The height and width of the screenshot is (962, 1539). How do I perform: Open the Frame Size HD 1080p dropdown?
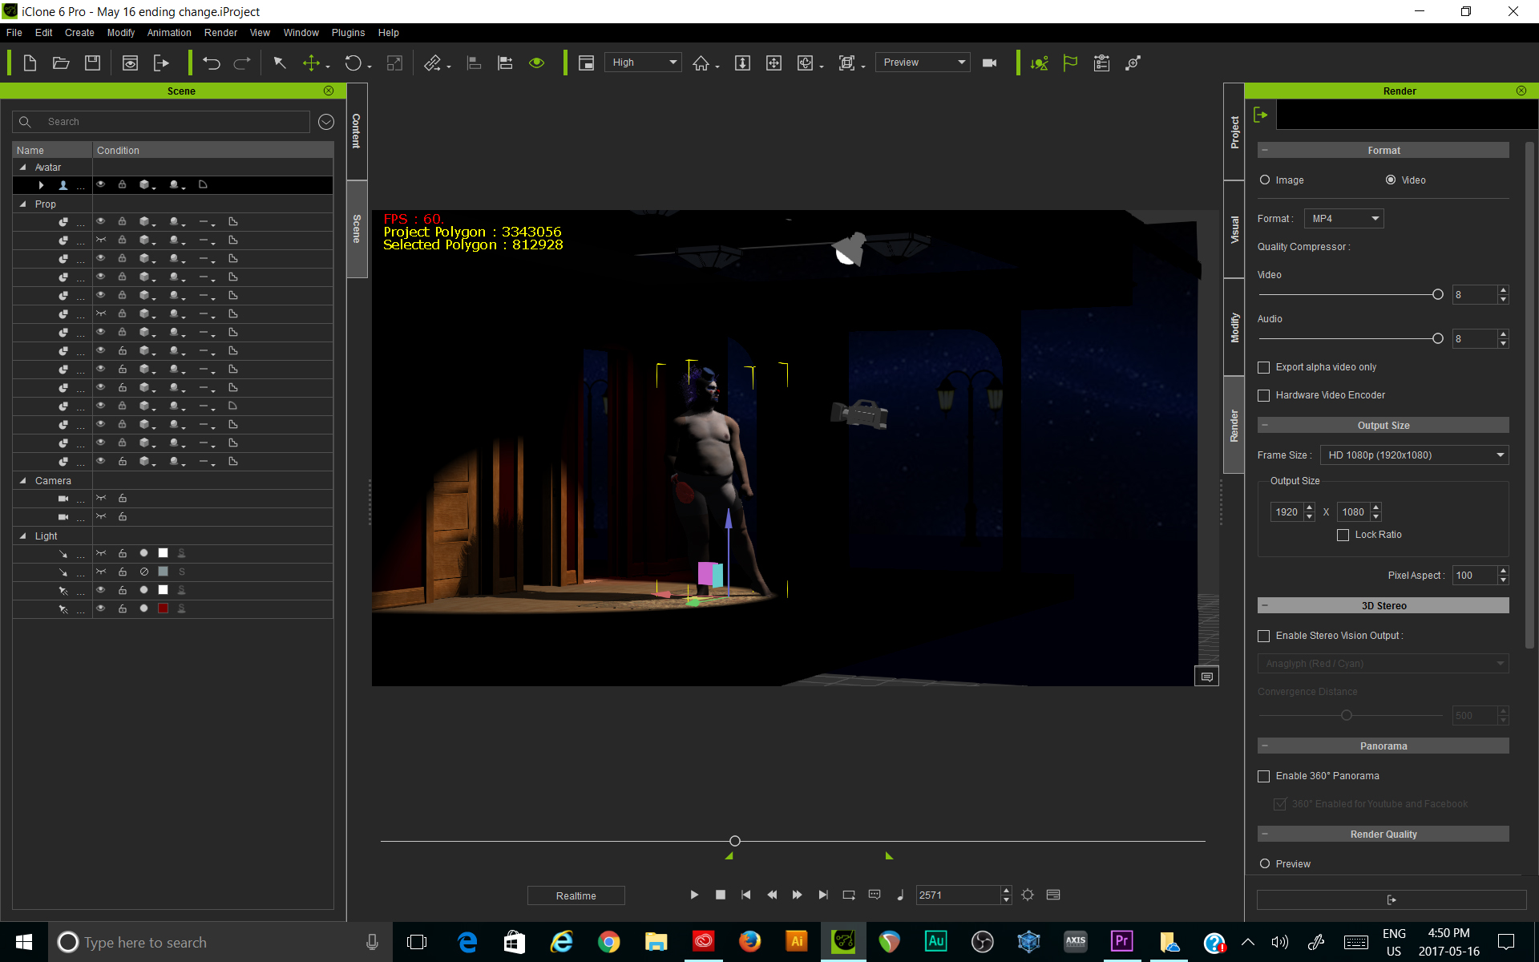click(x=1415, y=455)
